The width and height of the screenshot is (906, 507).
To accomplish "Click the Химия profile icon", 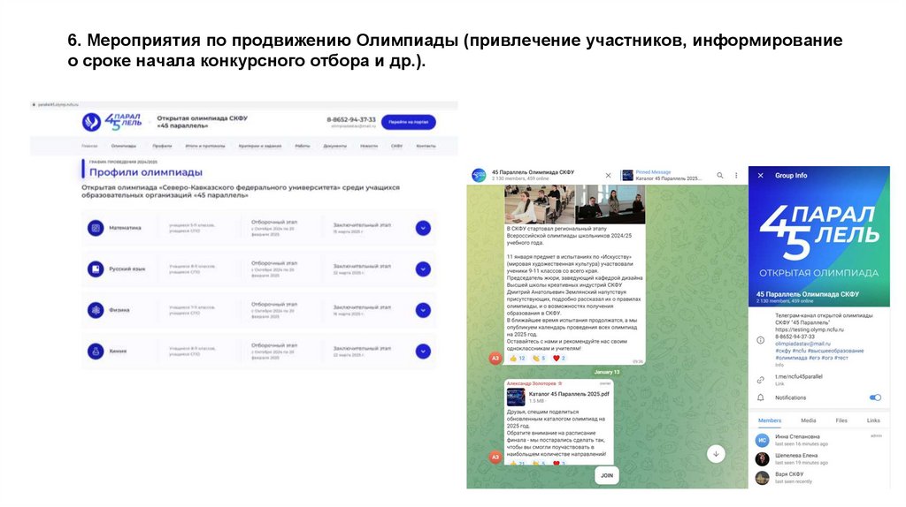I will pyautogui.click(x=96, y=351).
